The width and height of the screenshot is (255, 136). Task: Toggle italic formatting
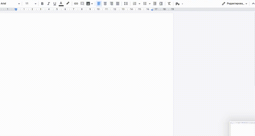[x=48, y=4]
